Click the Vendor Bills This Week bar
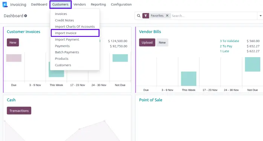263x141 pixels. 188,79
